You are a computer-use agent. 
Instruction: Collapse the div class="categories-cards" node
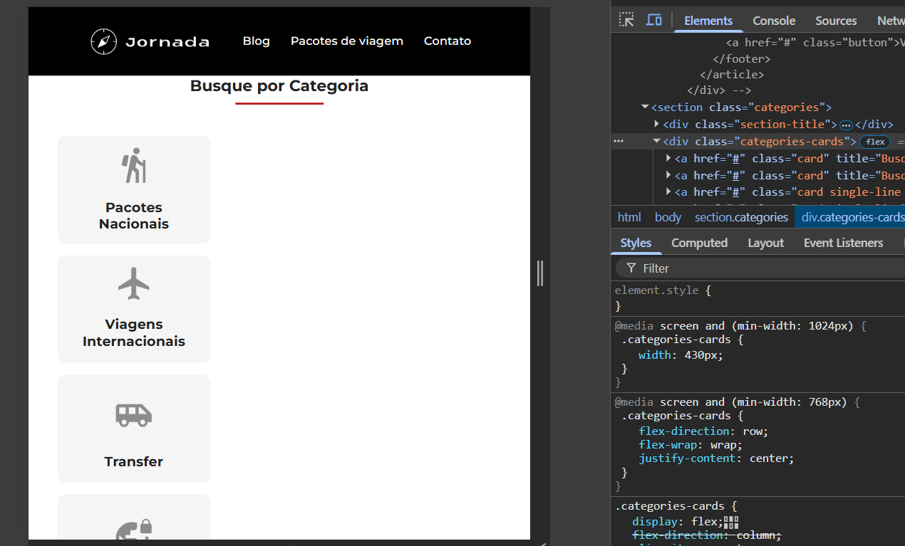657,142
